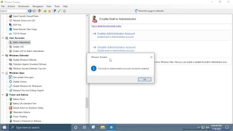Open bookmarks with the orange star icon

(50, 11)
